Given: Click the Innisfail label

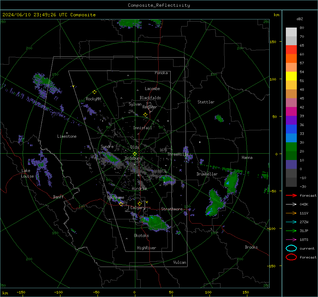Looking at the screenshot, I should tap(142, 128).
